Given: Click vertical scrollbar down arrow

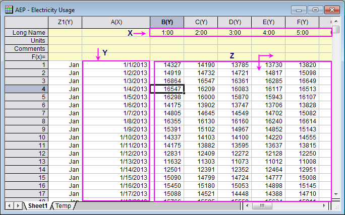Looking at the screenshot, I should coord(336,193).
